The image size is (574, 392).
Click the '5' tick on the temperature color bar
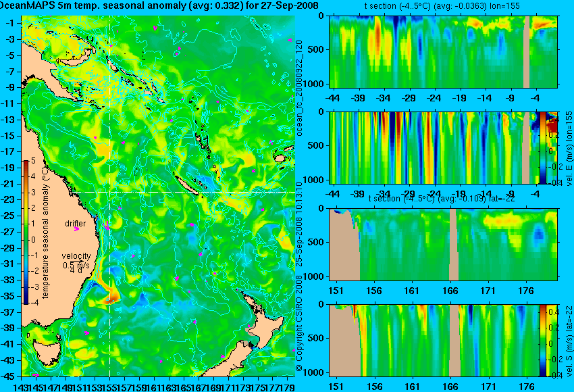(x=33, y=161)
